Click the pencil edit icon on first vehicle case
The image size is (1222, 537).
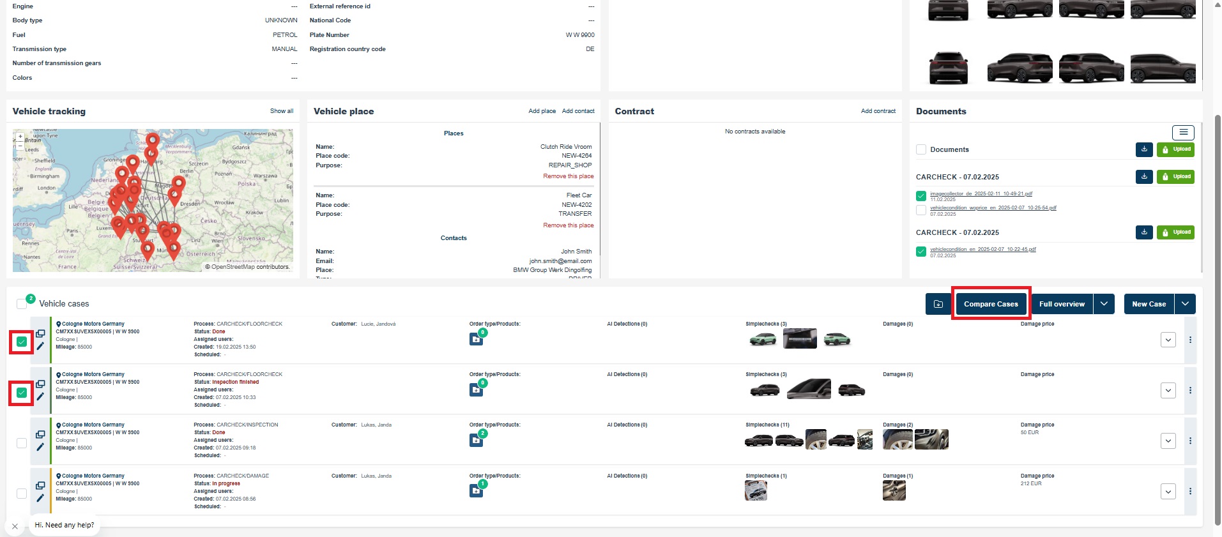point(40,346)
